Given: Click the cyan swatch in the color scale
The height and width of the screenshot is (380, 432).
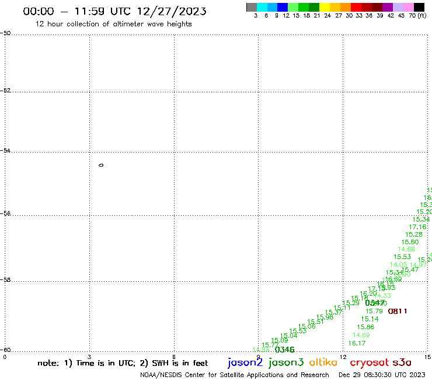Looking at the screenshot, I should [262, 7].
